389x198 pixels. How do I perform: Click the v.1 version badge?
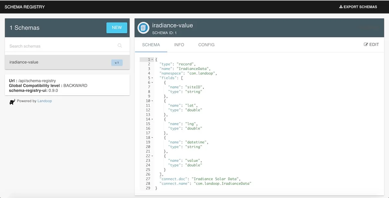[117, 63]
